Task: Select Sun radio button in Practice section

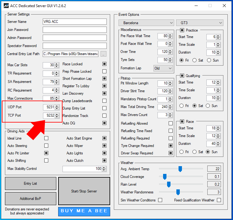Action: (209, 60)
